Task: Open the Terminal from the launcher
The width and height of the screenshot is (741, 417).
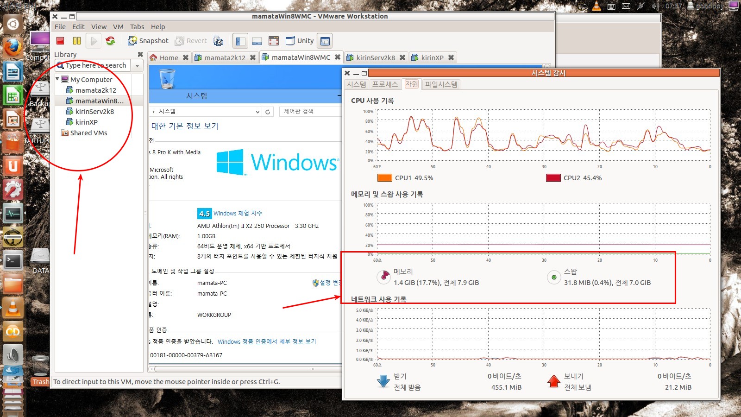Action: point(13,261)
